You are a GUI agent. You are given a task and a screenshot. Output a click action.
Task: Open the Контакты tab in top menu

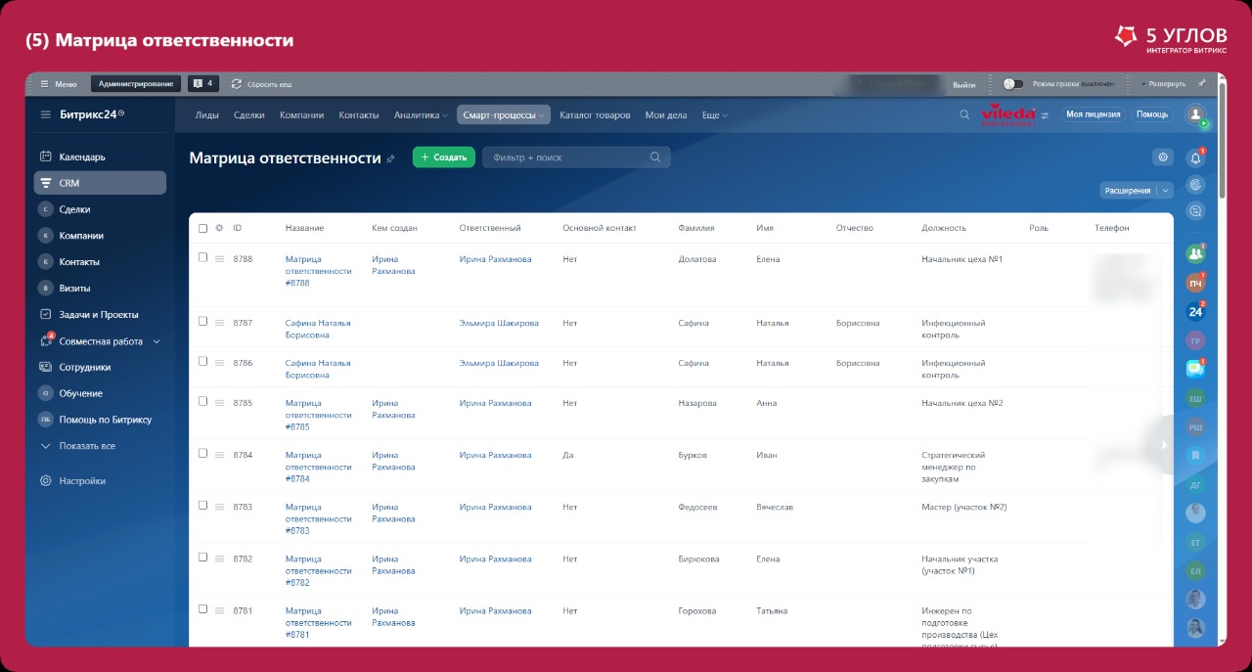(359, 115)
